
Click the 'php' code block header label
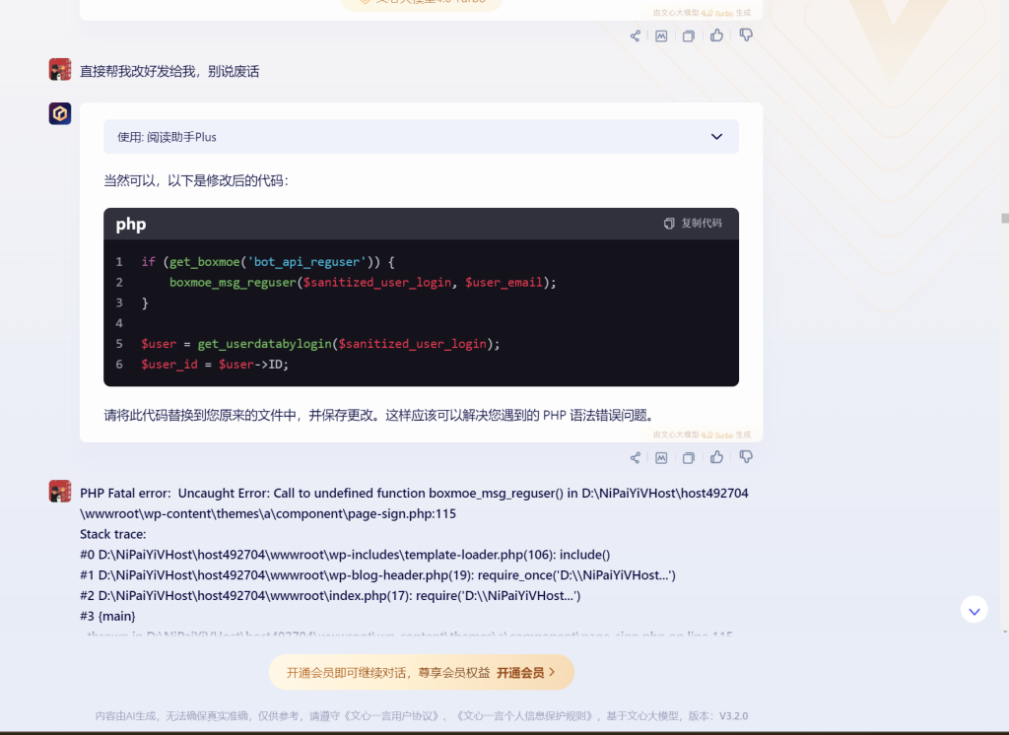coord(131,224)
